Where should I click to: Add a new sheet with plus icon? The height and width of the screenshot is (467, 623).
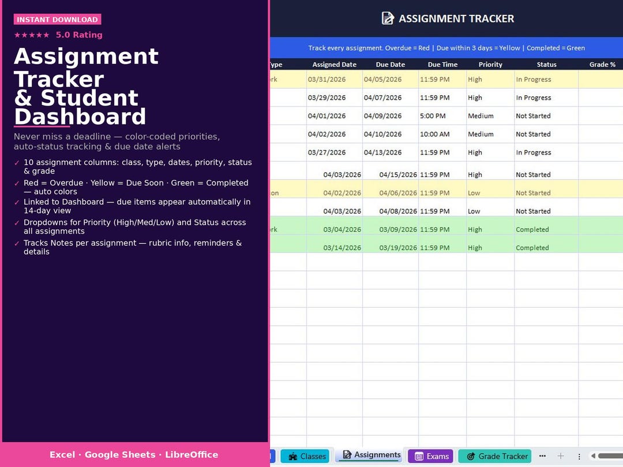coord(561,456)
